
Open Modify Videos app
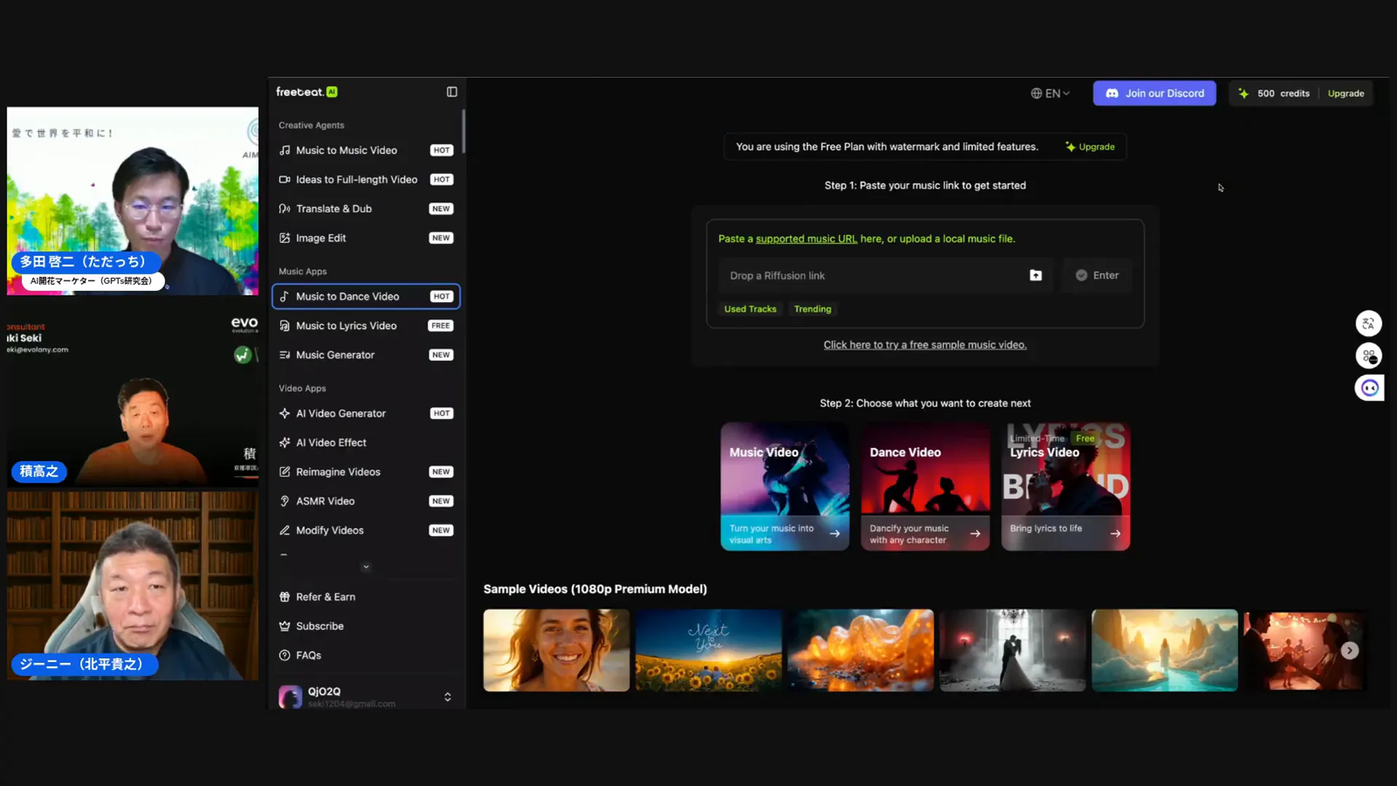pyautogui.click(x=366, y=530)
